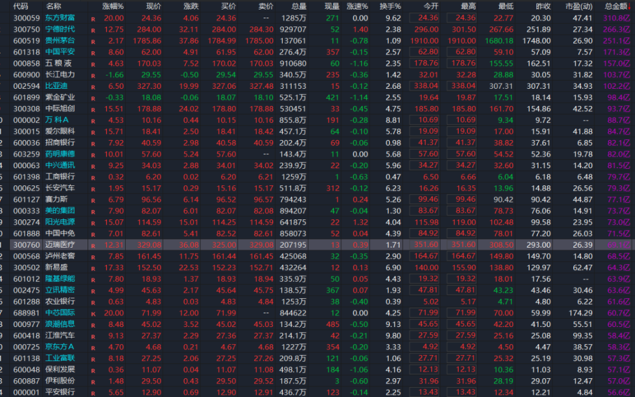Image resolution: width=635 pixels, height=397 pixels.
Task: Select stock code 601398
Action: tap(26, 176)
